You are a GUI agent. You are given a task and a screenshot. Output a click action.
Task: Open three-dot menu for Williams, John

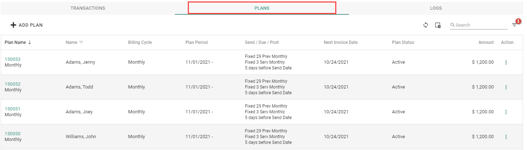coord(506,137)
